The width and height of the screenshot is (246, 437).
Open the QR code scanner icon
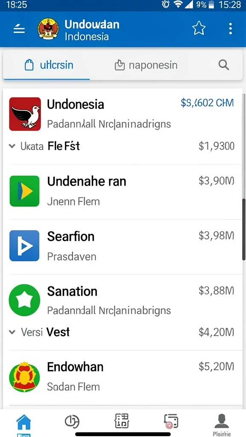click(122, 421)
